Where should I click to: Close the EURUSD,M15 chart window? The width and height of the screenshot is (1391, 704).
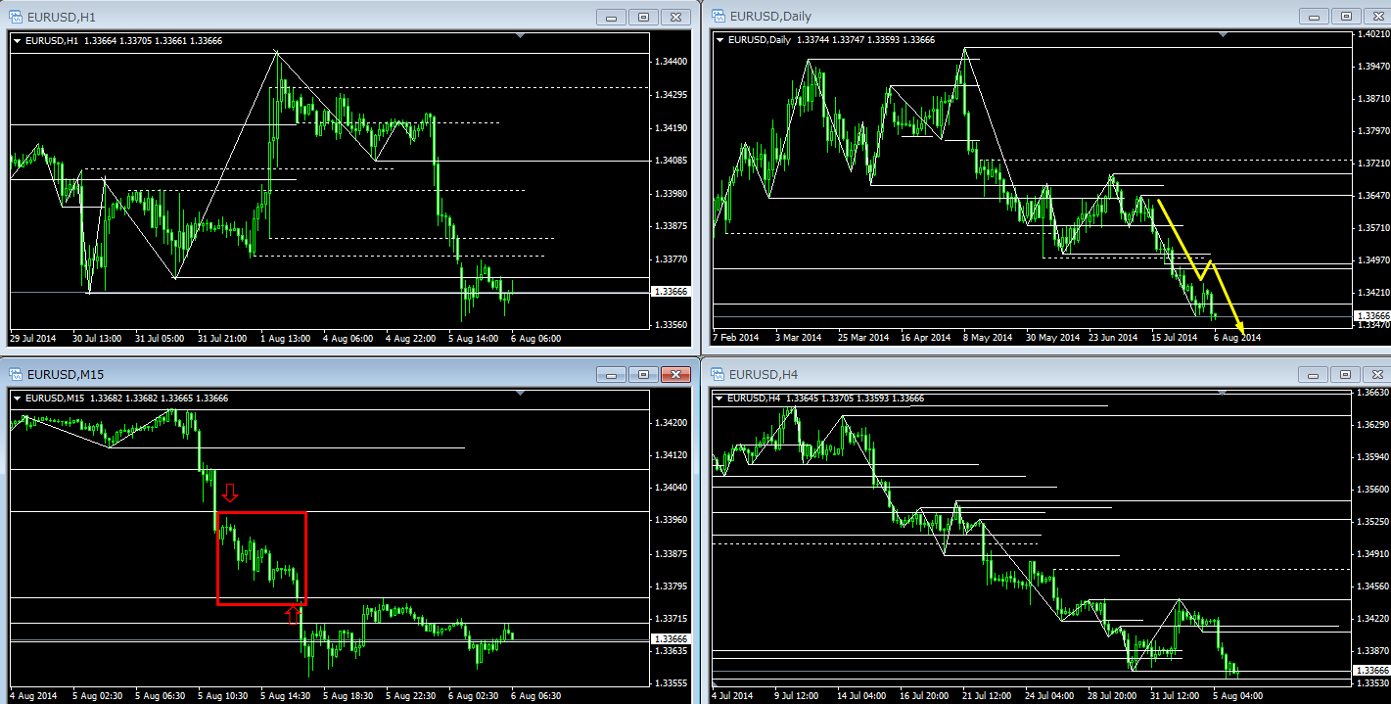pos(675,374)
